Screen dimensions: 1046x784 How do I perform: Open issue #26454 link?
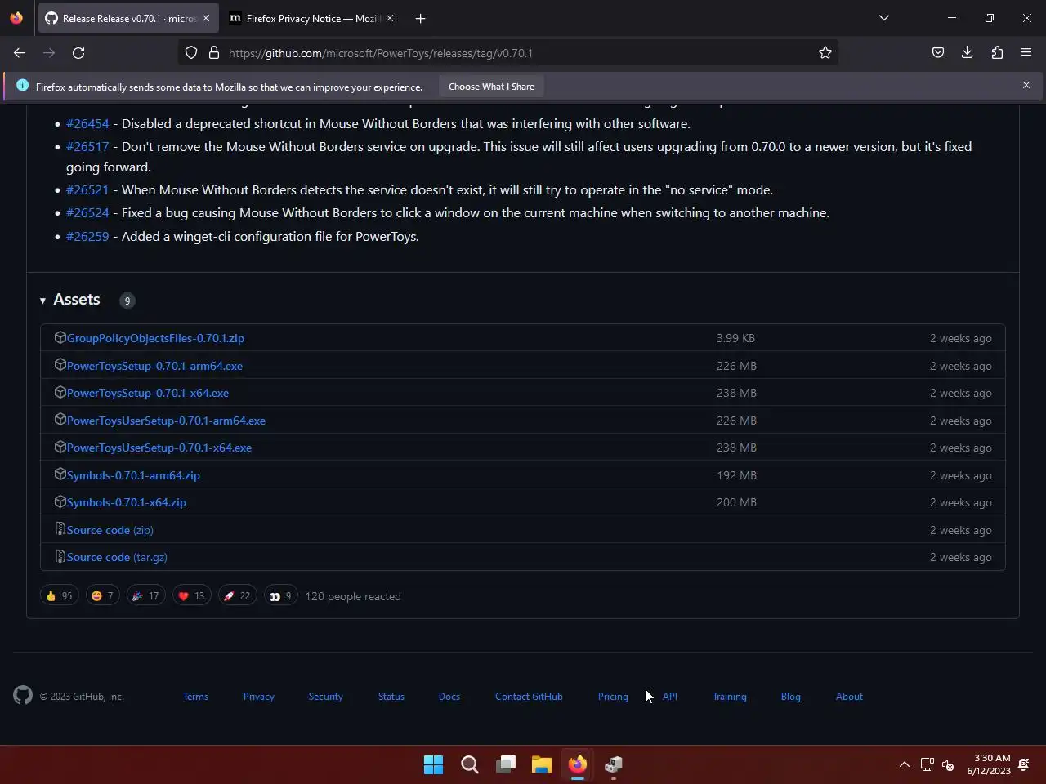click(87, 124)
